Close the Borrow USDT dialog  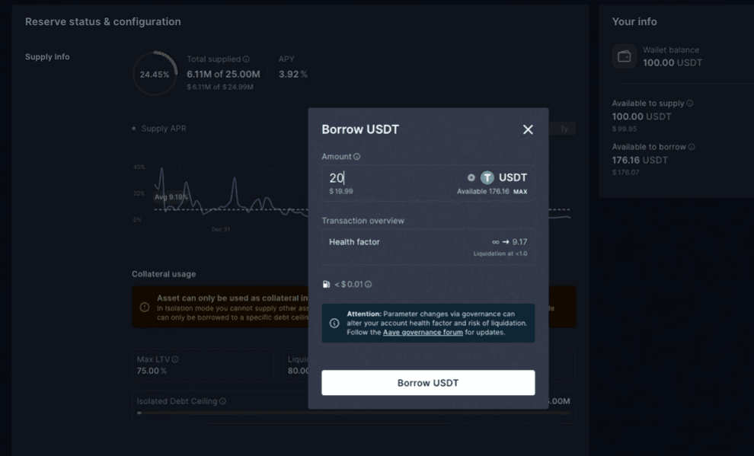click(528, 129)
